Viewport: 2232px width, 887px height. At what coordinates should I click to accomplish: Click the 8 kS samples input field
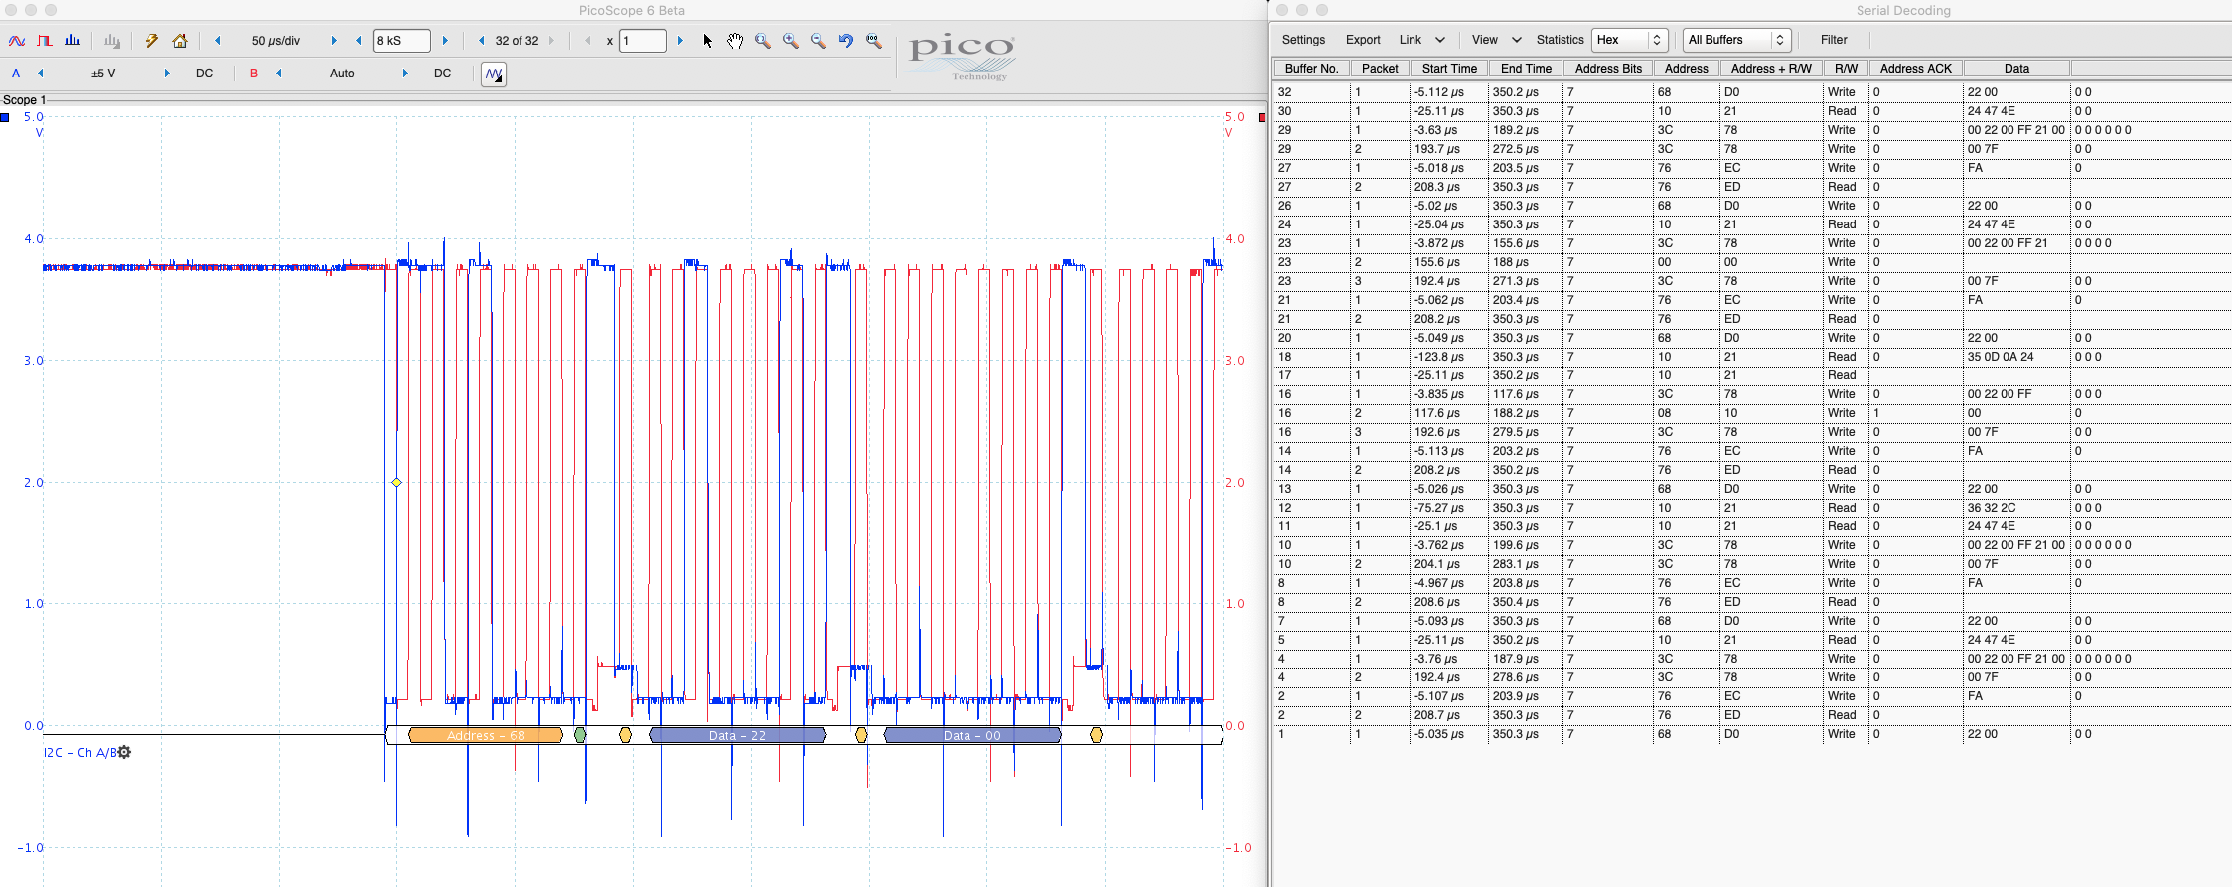click(402, 41)
